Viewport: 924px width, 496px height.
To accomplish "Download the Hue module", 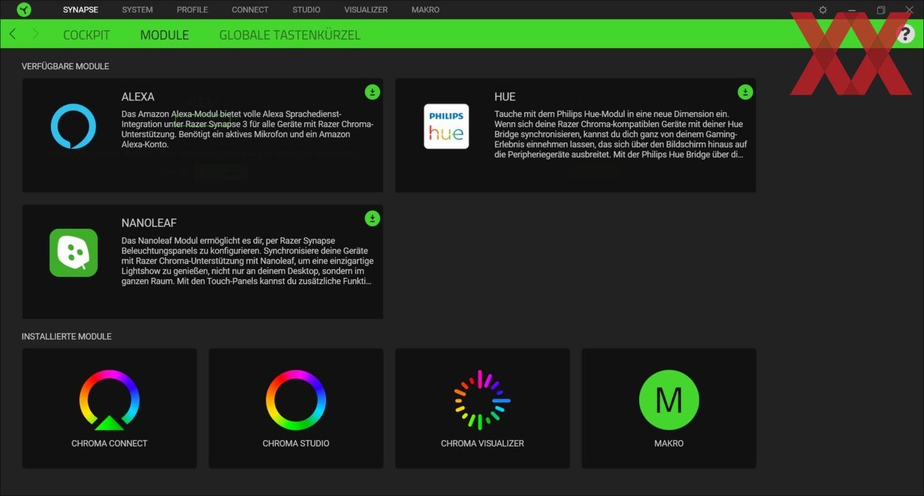I will pyautogui.click(x=745, y=92).
